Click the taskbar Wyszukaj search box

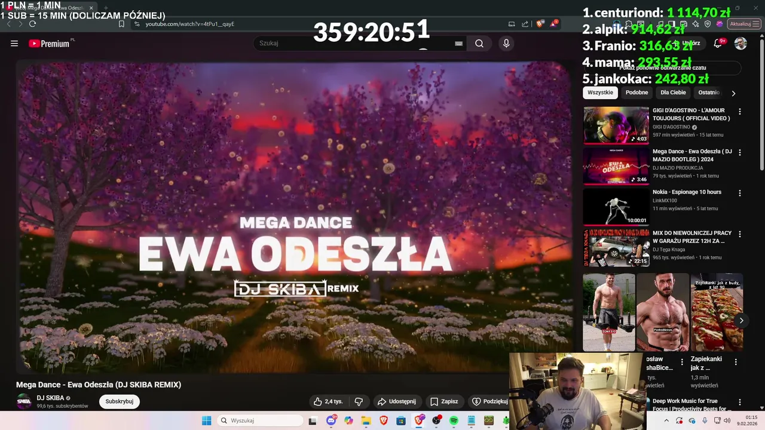point(260,420)
